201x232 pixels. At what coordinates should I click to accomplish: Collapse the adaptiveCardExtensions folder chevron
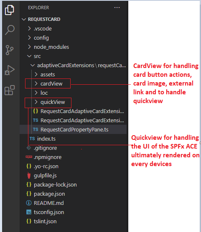(33, 65)
